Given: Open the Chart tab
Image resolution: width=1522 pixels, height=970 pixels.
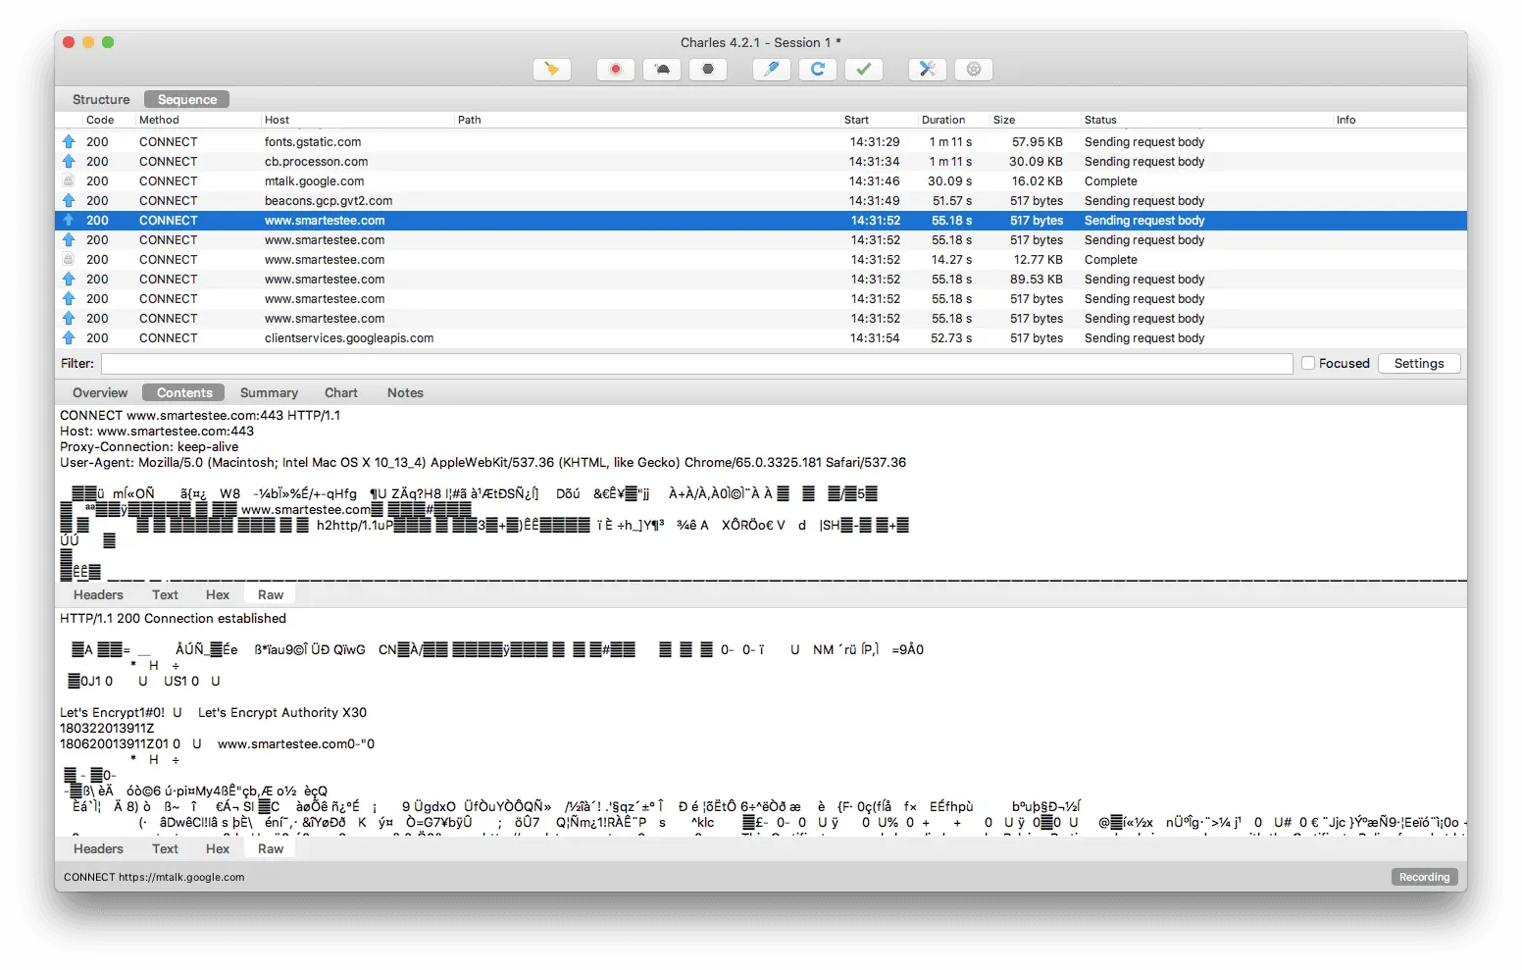Looking at the screenshot, I should coord(341,392).
